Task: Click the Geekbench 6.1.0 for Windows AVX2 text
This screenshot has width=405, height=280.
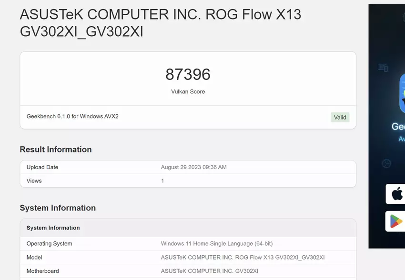Action: [x=72, y=116]
